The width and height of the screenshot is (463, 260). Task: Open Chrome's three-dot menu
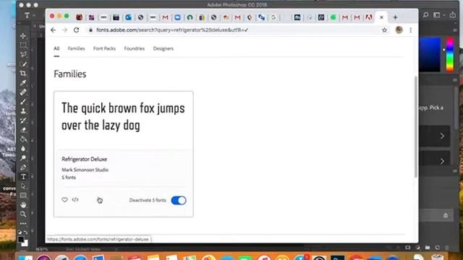tap(410, 30)
